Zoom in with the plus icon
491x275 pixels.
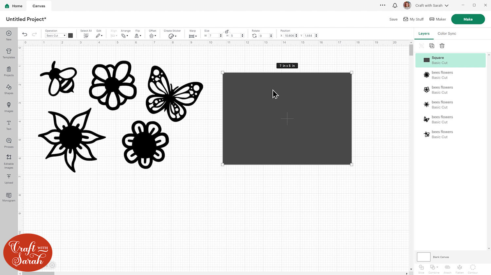point(52,265)
